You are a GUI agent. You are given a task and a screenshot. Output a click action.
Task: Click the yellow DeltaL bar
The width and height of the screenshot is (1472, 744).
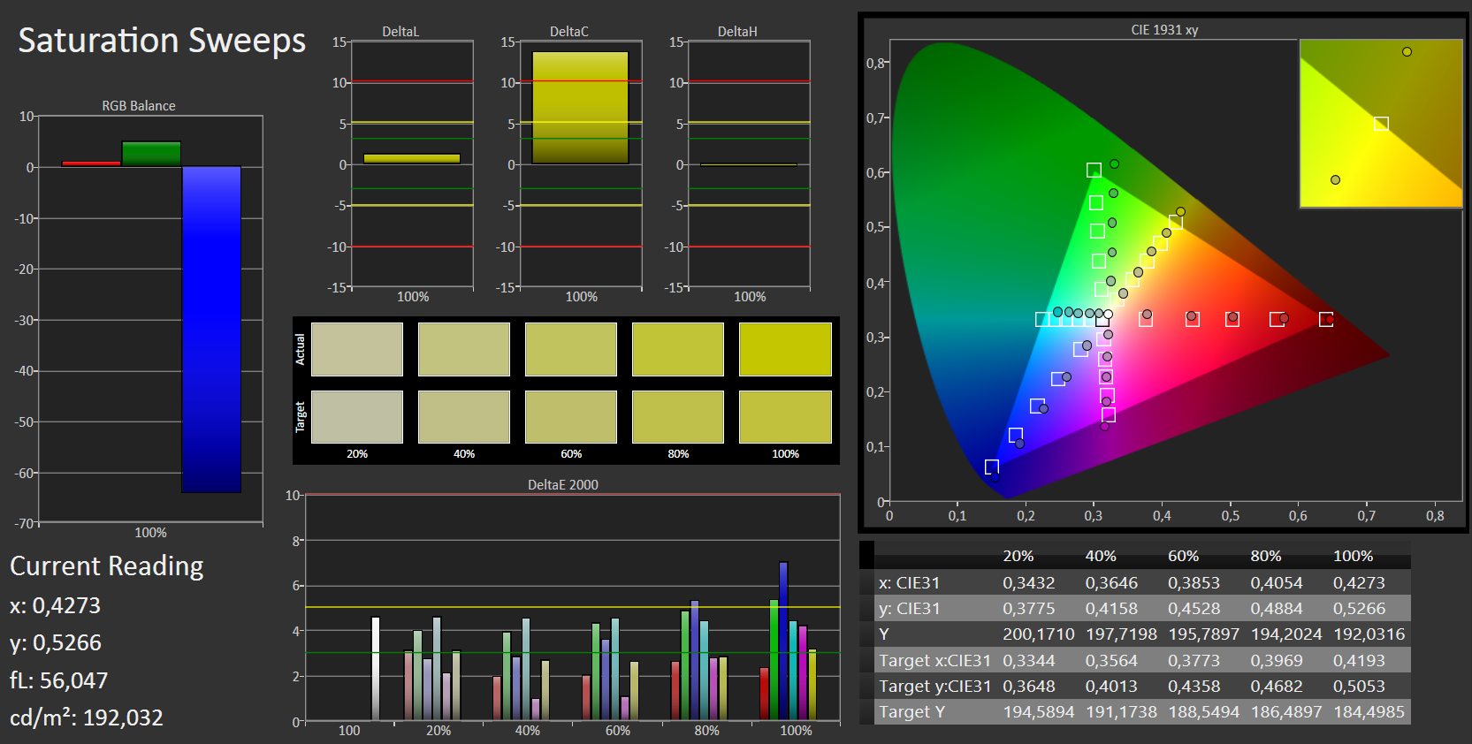pyautogui.click(x=412, y=159)
